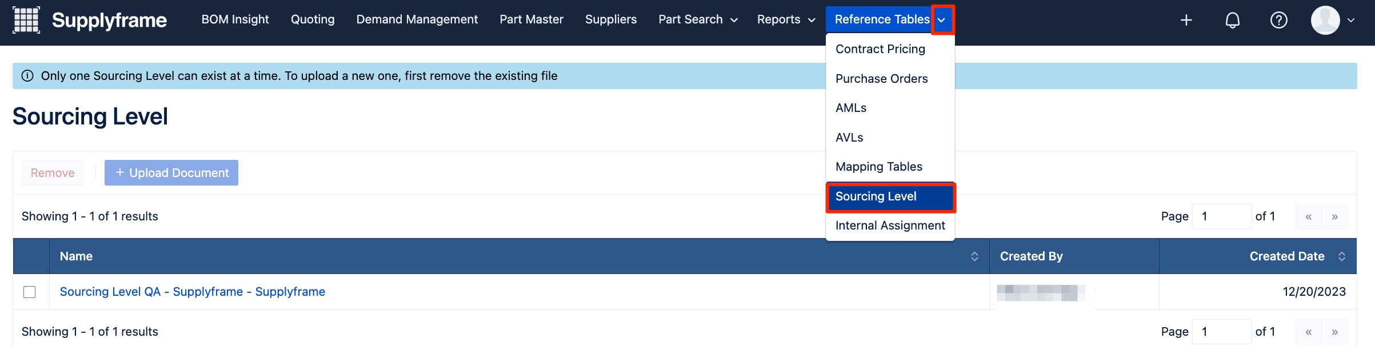The width and height of the screenshot is (1375, 346).
Task: Choose Purchase Orders in the dropdown menu
Action: (890, 79)
